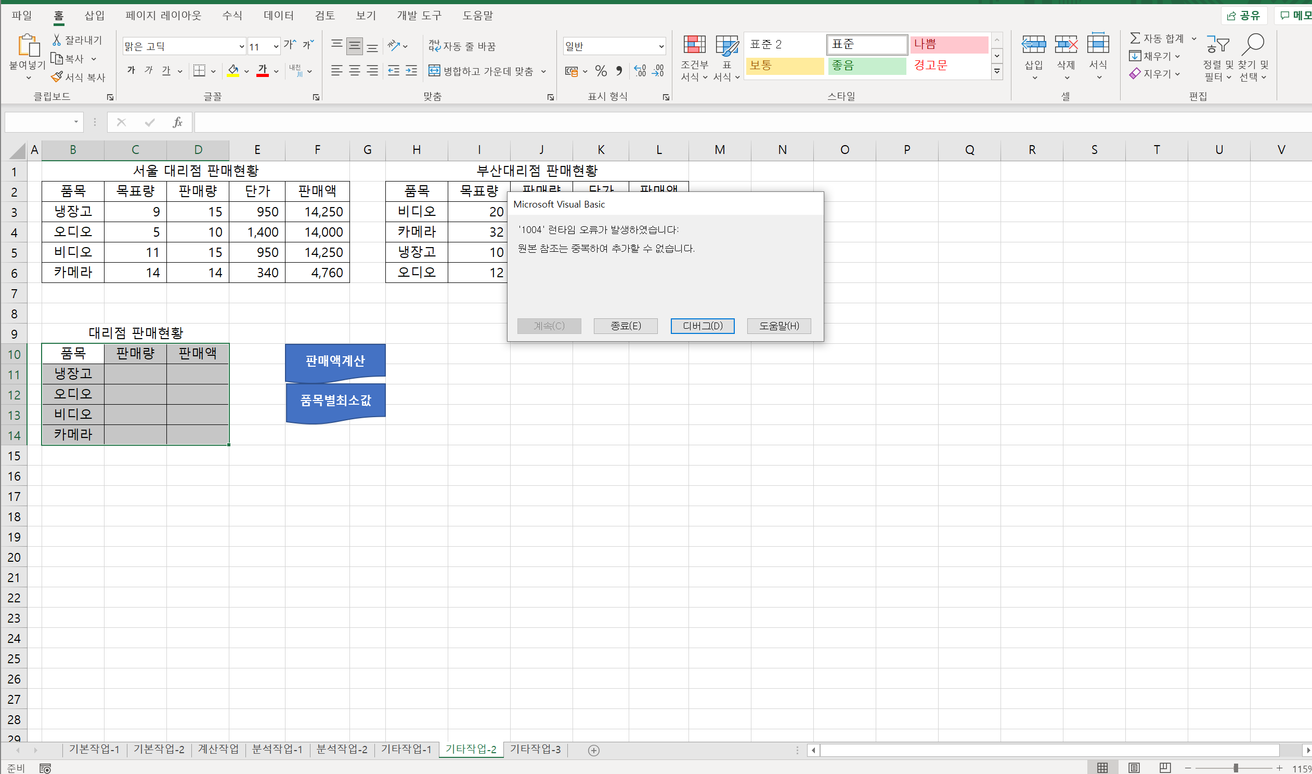Switch to the 기타작업-3 sheet tab

coord(535,750)
